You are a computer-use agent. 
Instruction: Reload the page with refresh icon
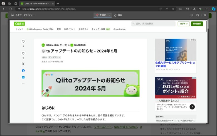pos(11,9)
